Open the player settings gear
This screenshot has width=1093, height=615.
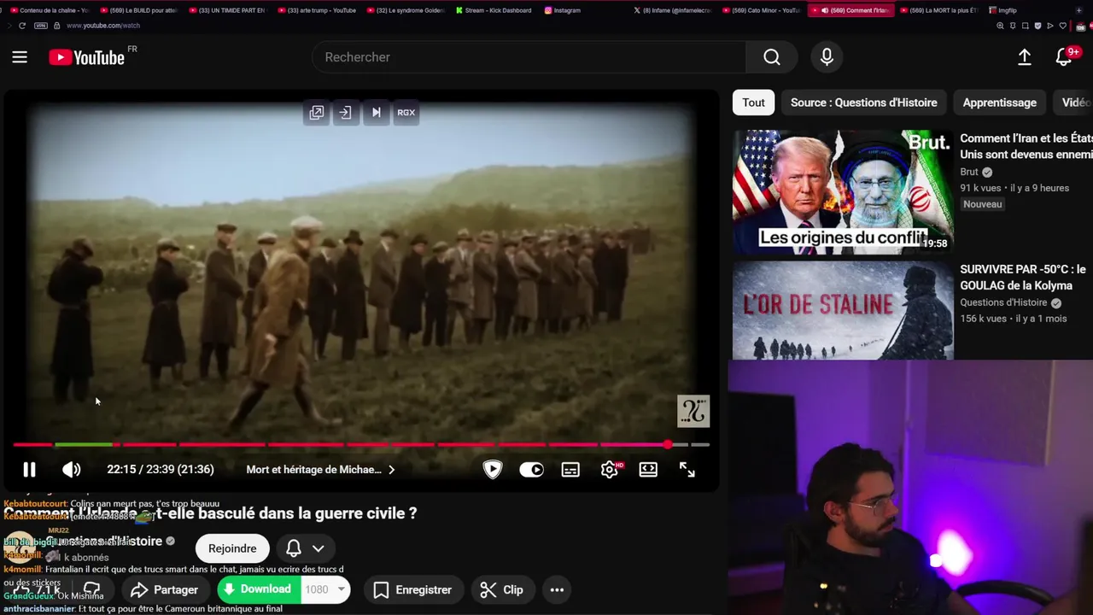click(x=610, y=470)
